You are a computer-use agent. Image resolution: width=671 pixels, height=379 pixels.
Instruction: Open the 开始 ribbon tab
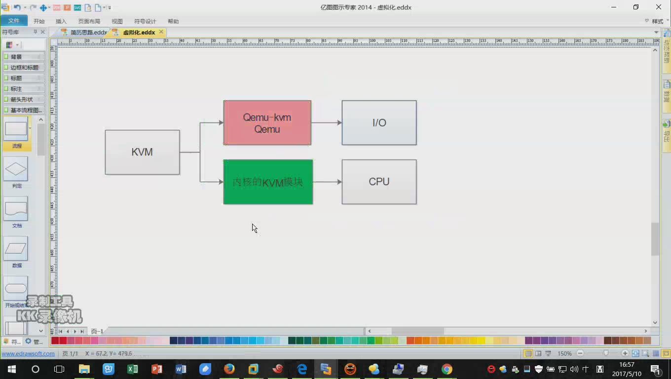point(39,21)
